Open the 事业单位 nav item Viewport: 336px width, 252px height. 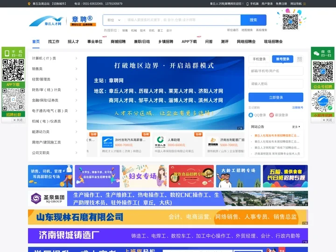tap(95, 42)
